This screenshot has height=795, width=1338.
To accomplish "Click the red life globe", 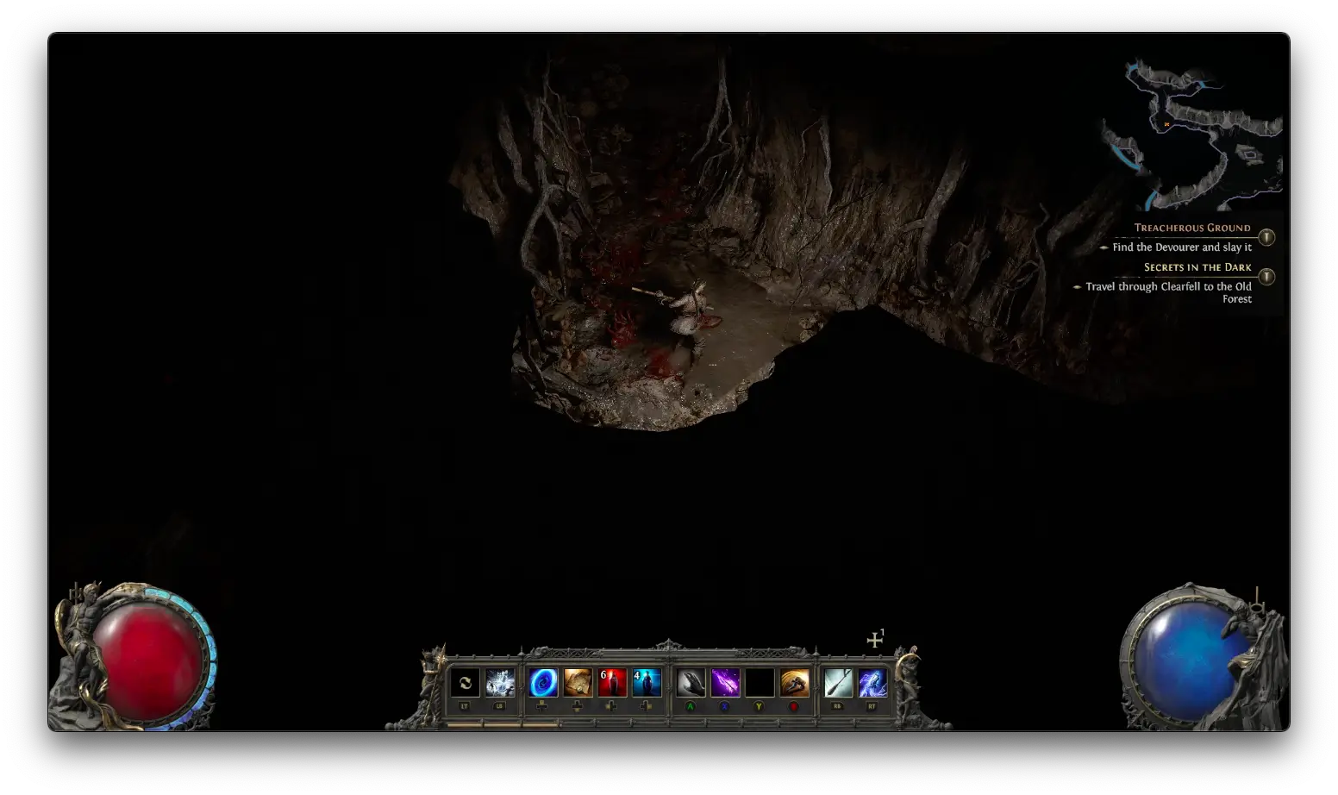I will pyautogui.click(x=147, y=660).
